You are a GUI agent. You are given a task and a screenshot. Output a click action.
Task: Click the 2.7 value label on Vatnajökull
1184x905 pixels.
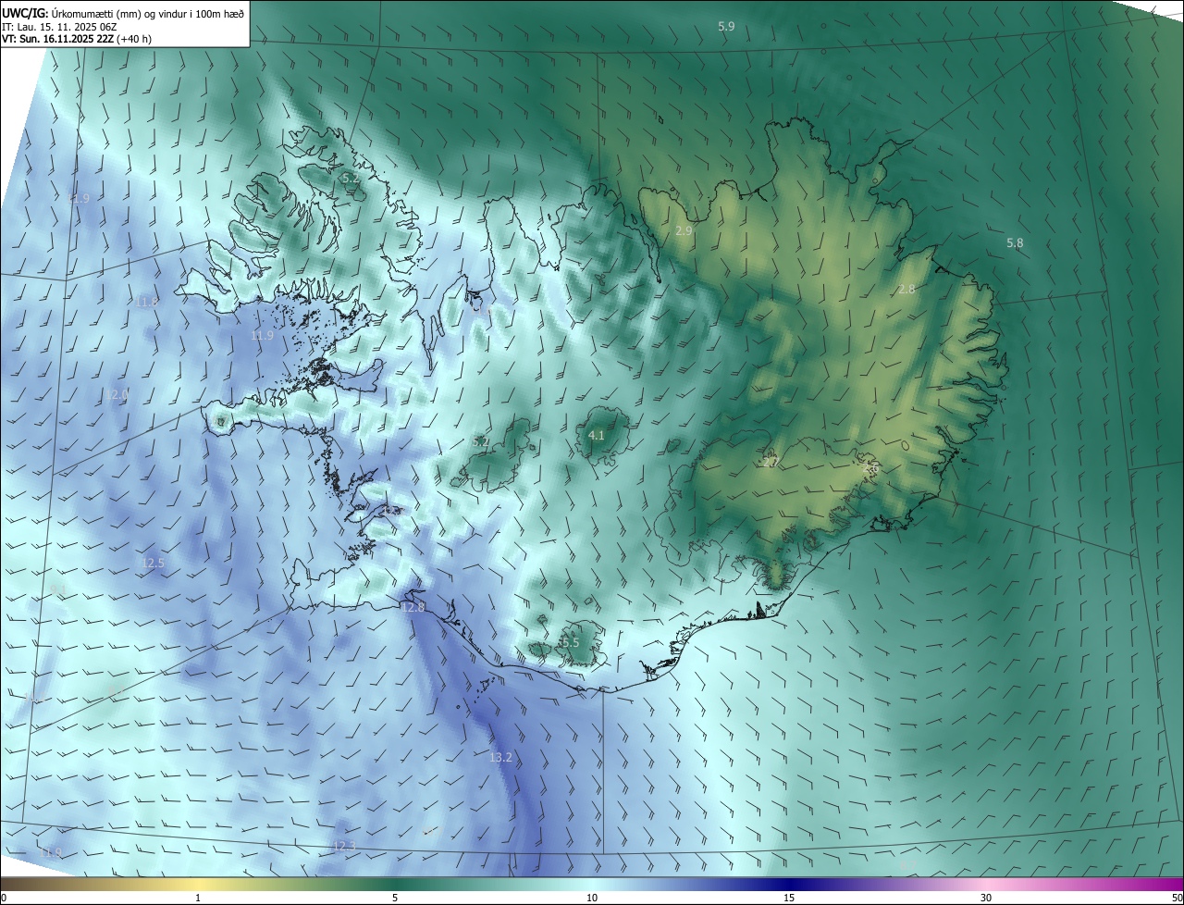770,463
